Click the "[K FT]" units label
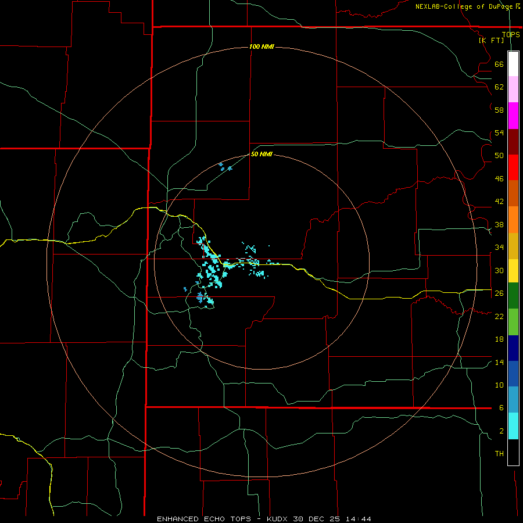Image resolution: width=523 pixels, height=523 pixels. point(491,40)
